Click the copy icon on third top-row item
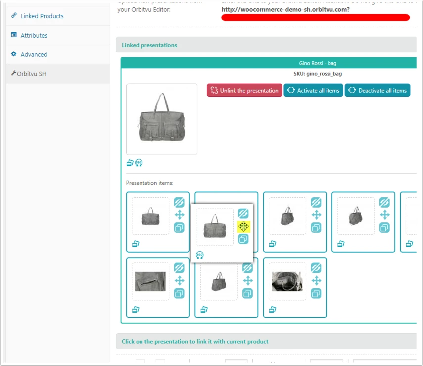The image size is (423, 366). [x=316, y=228]
